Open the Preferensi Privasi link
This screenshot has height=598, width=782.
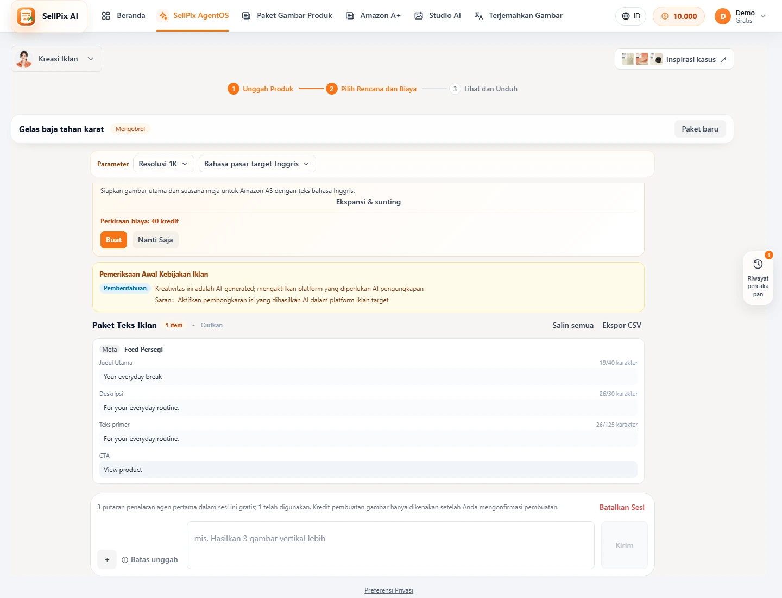coord(389,590)
